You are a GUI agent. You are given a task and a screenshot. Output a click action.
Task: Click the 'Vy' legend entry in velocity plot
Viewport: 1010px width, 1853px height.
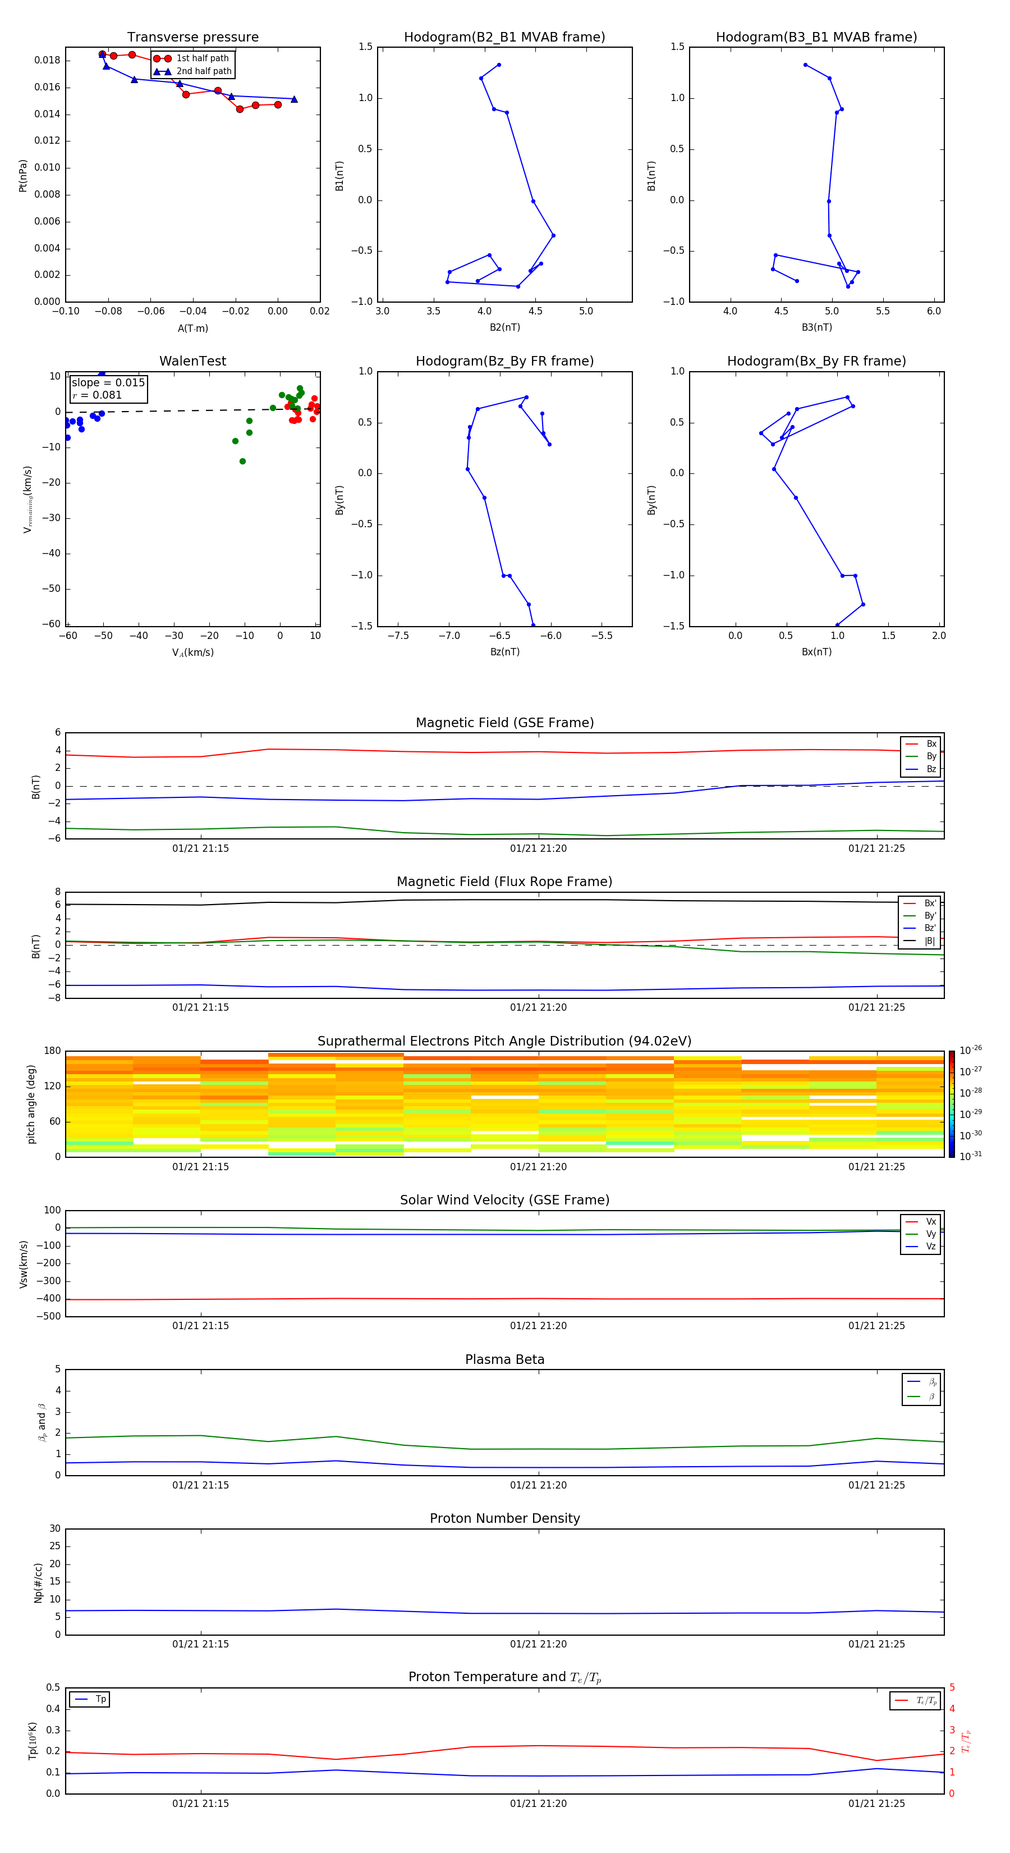(x=921, y=1234)
